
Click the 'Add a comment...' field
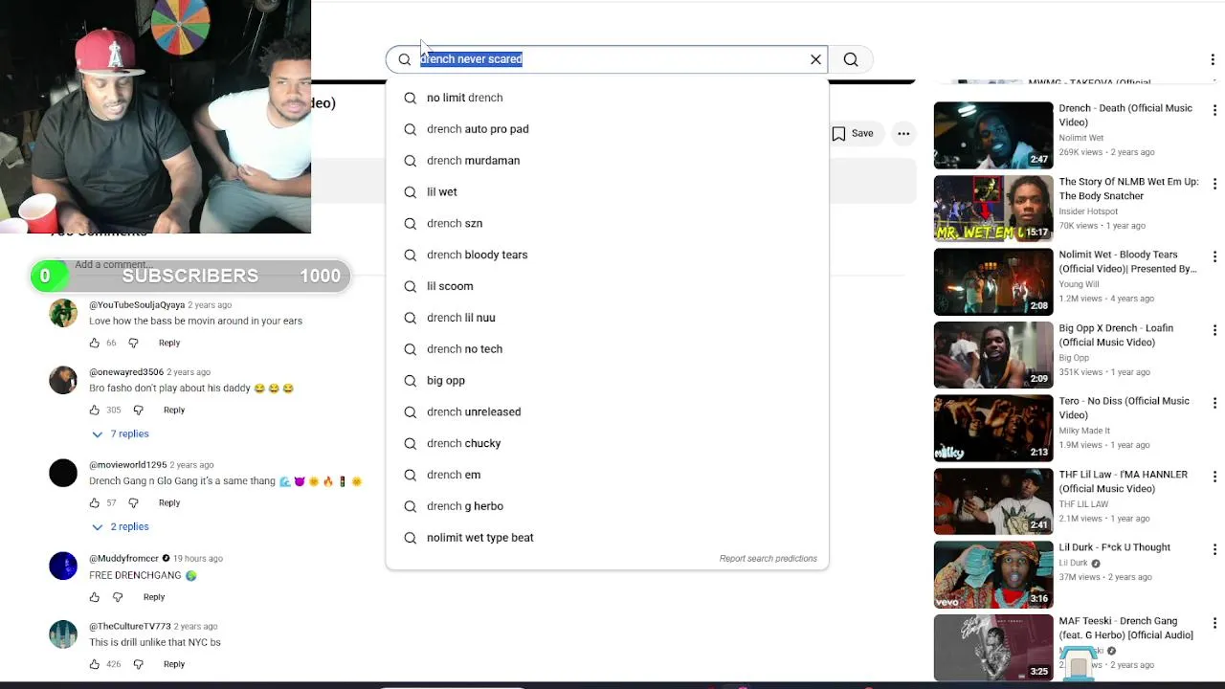coord(113,264)
